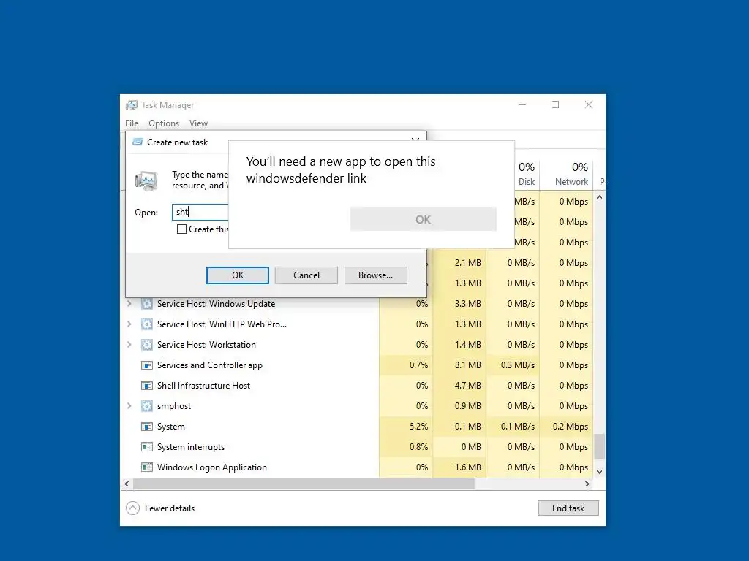Select the smphost process name
The image size is (749, 561).
[x=174, y=406]
